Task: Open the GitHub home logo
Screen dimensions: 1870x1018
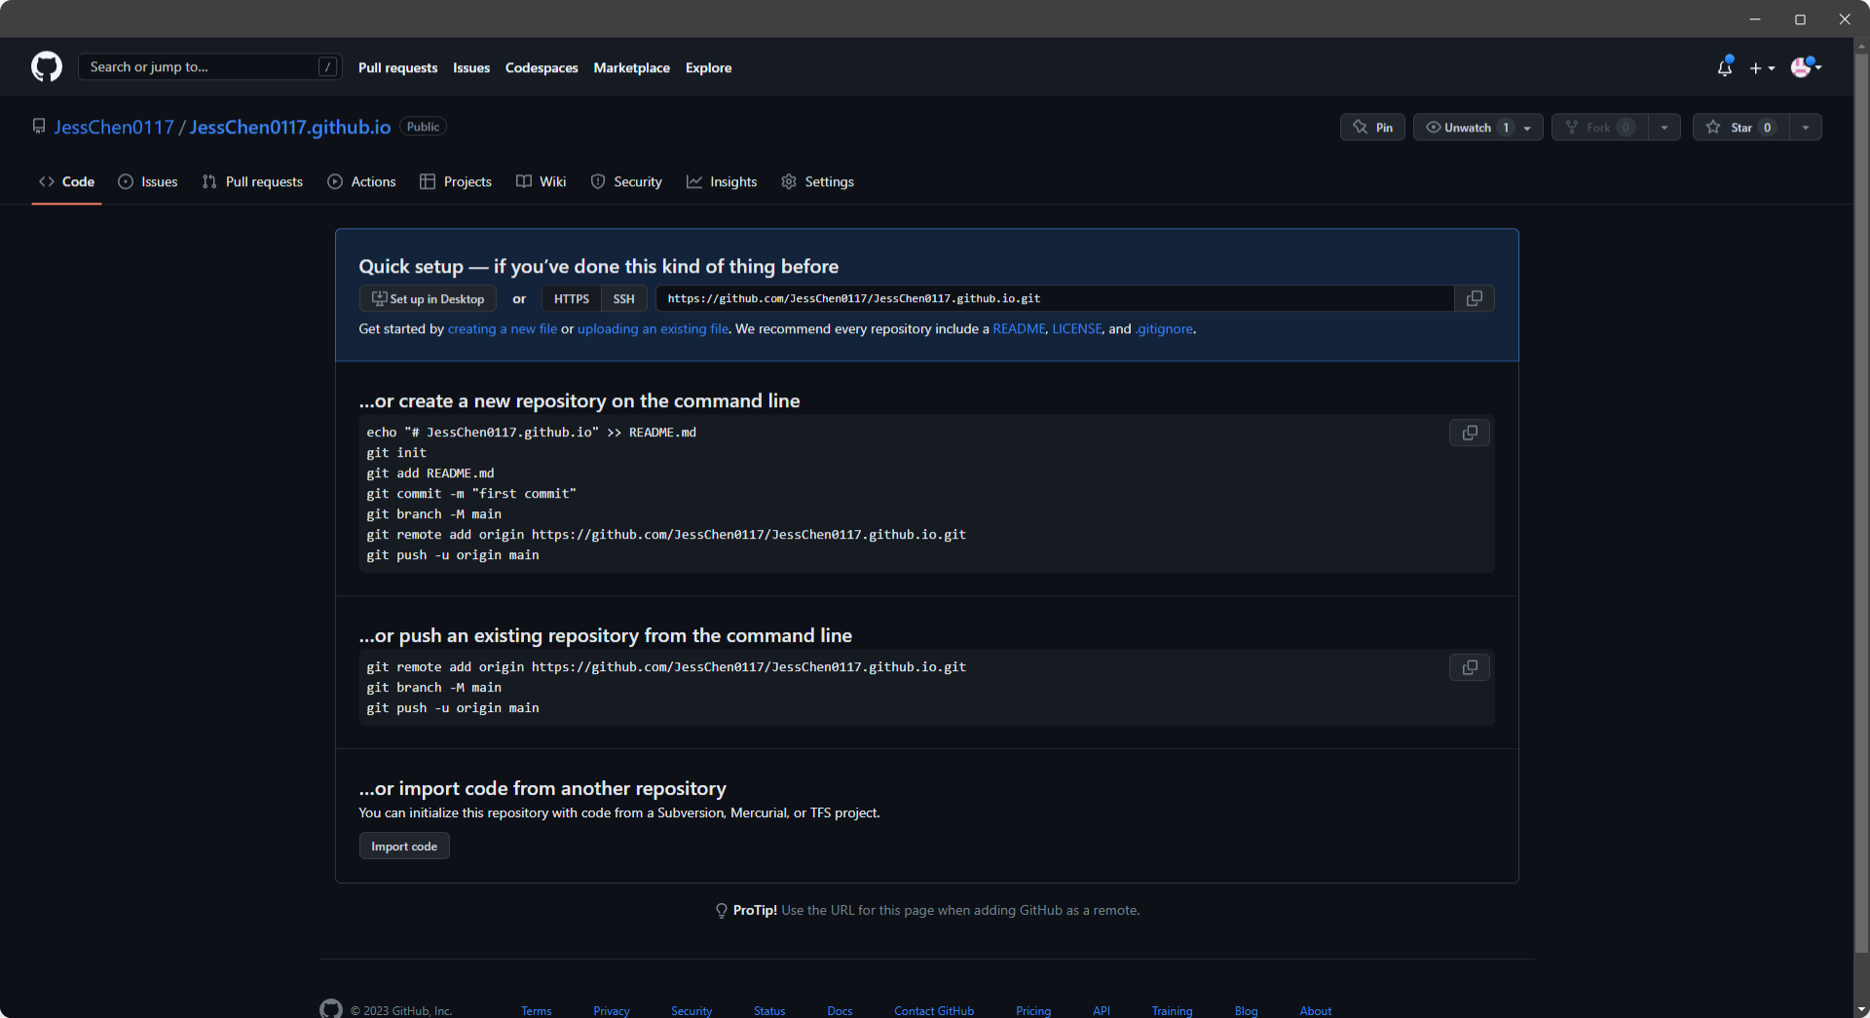Action: 47,67
